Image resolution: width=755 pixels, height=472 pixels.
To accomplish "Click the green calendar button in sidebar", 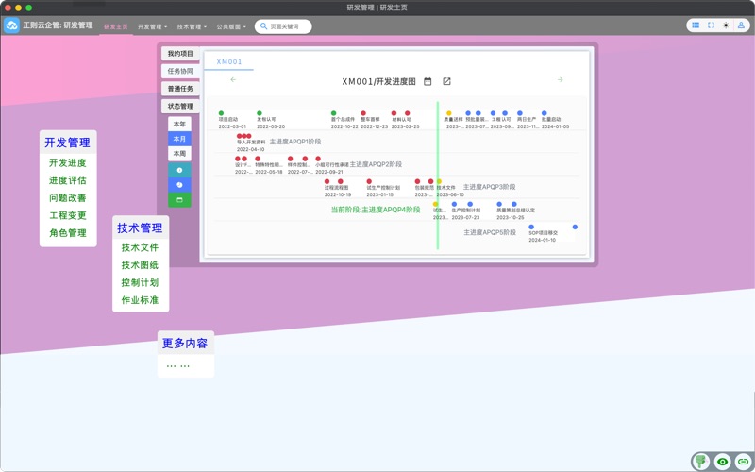I will (x=179, y=200).
